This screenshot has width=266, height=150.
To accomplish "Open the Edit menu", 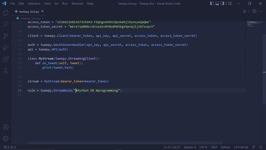I will tap(21, 4).
